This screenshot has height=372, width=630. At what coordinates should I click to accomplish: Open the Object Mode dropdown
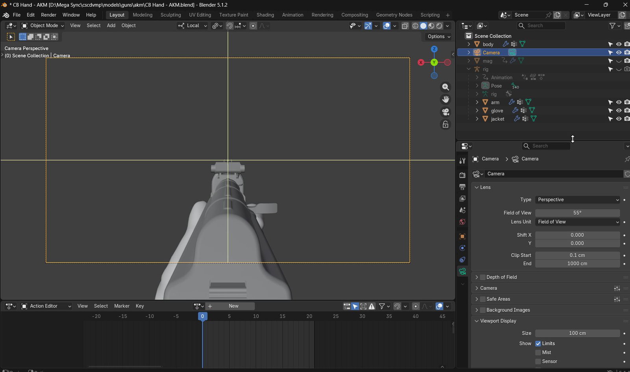coord(43,26)
